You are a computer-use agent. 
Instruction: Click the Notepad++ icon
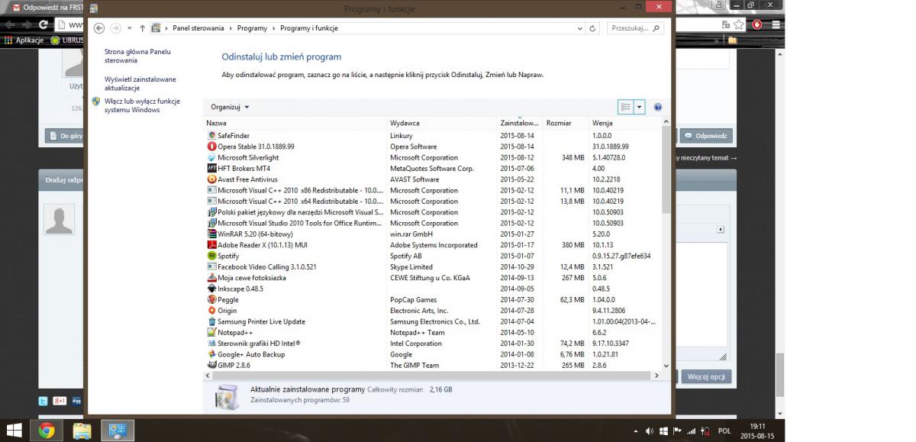(x=211, y=333)
